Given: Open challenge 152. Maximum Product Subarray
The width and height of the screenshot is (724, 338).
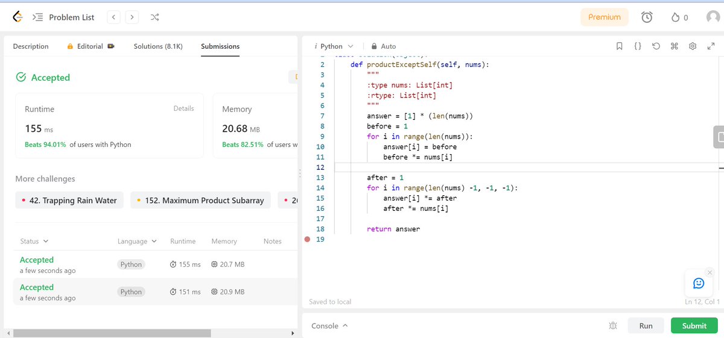Looking at the screenshot, I should [x=200, y=200].
